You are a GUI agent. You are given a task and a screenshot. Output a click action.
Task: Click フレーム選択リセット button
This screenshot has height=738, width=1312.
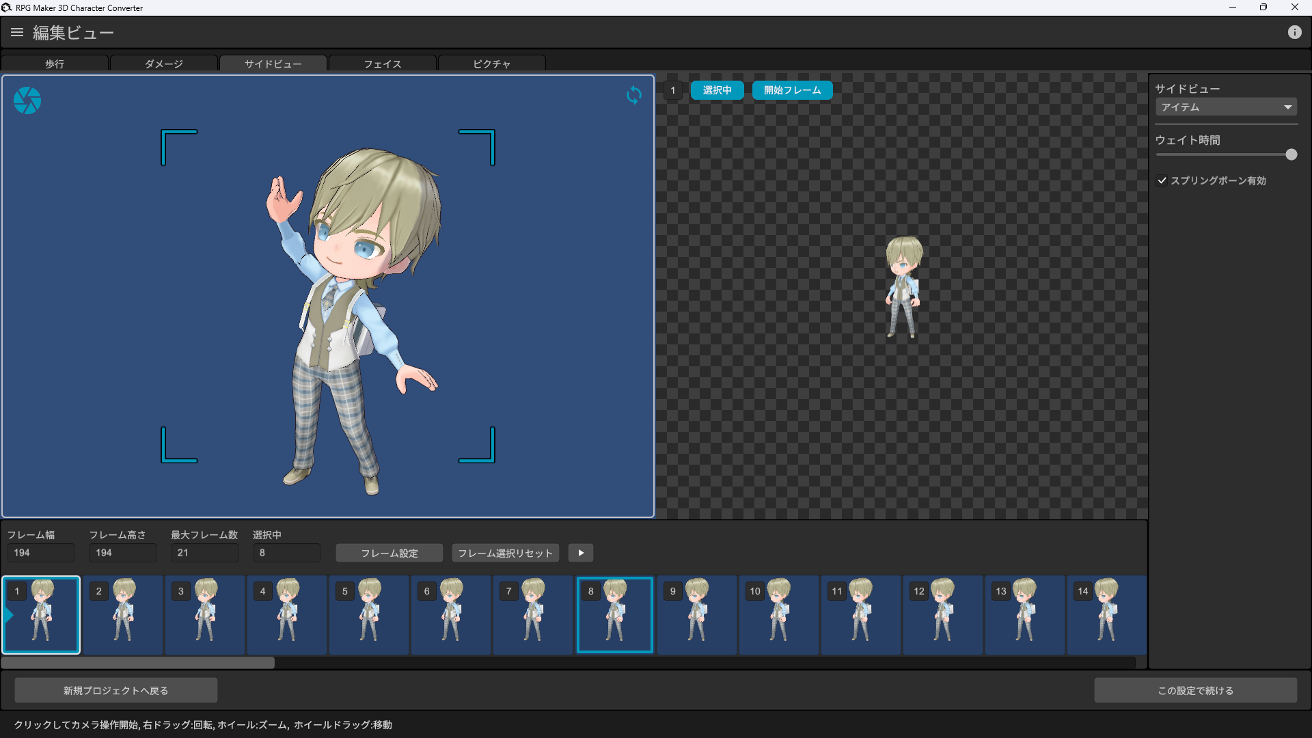point(506,553)
